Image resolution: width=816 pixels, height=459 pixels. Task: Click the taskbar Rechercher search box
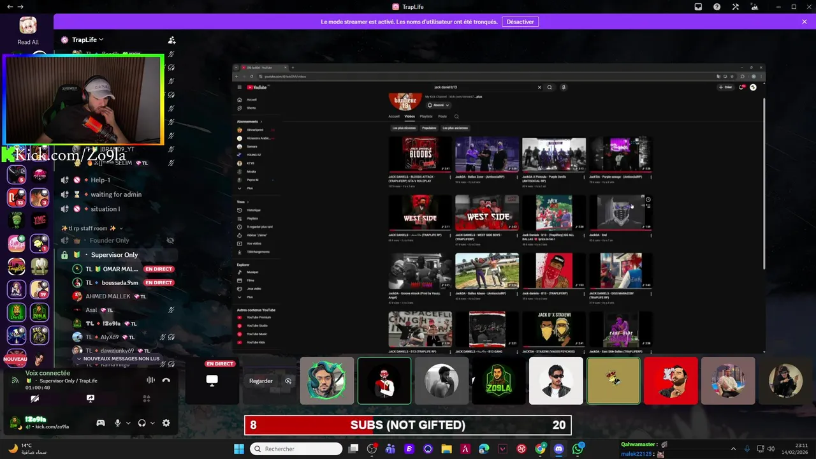coord(296,449)
